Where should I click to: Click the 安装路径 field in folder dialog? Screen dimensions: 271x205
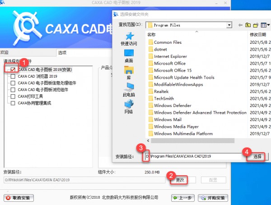pos(193,156)
